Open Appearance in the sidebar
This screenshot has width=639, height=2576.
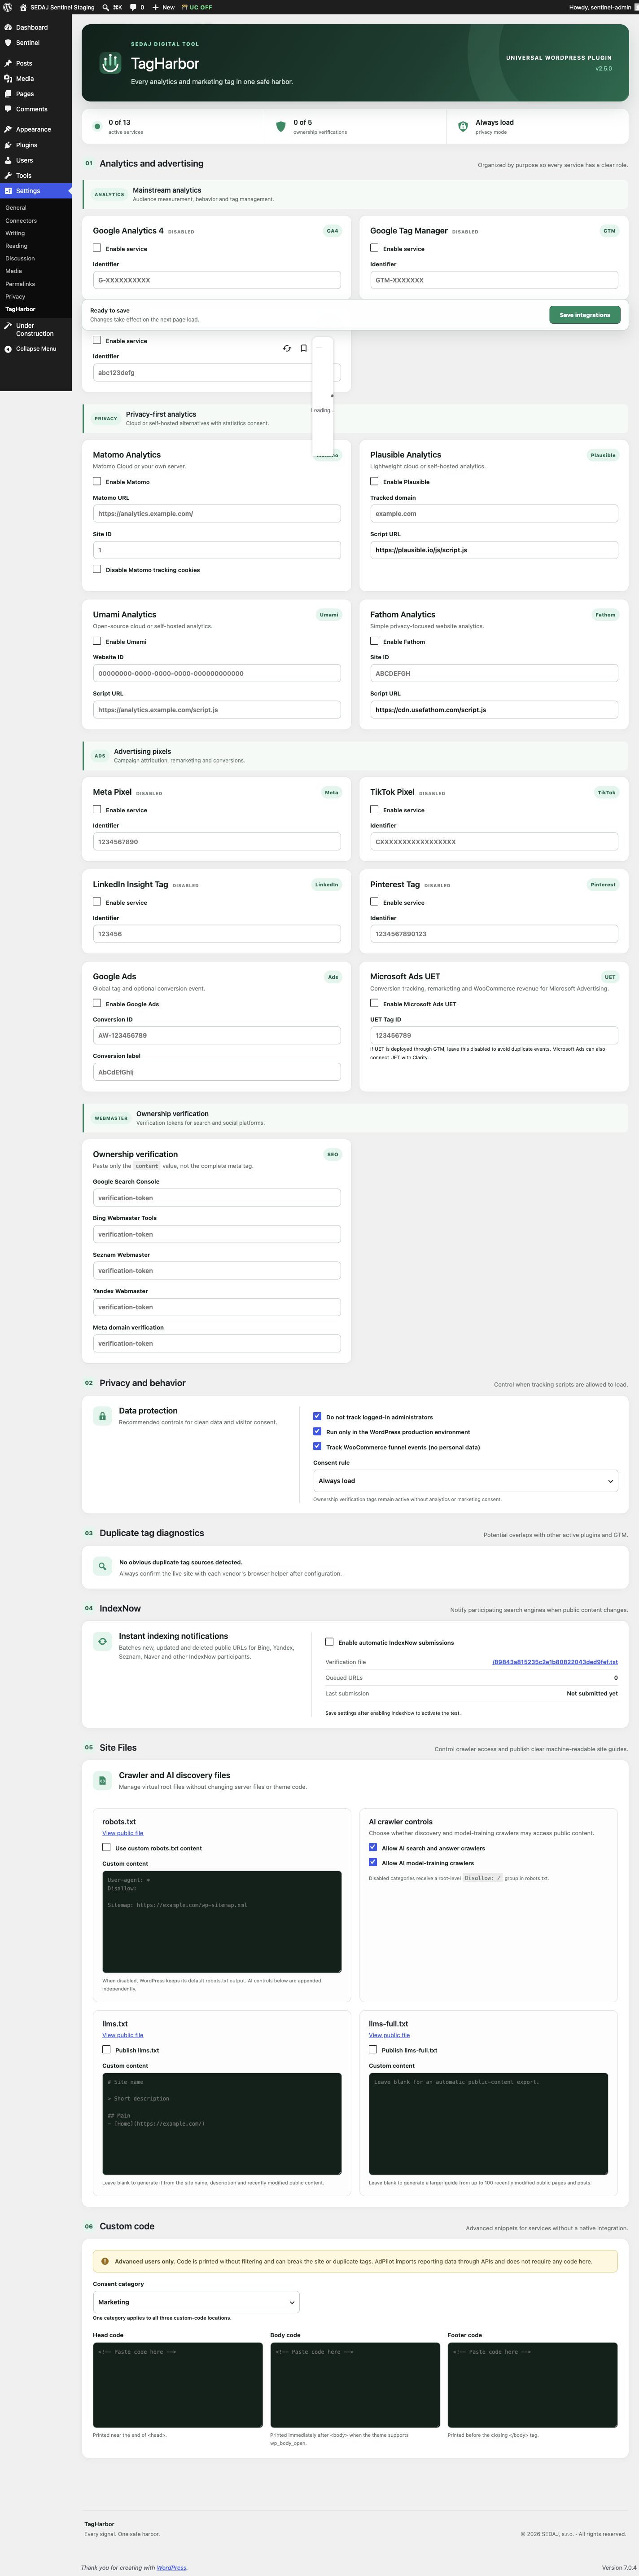point(36,129)
